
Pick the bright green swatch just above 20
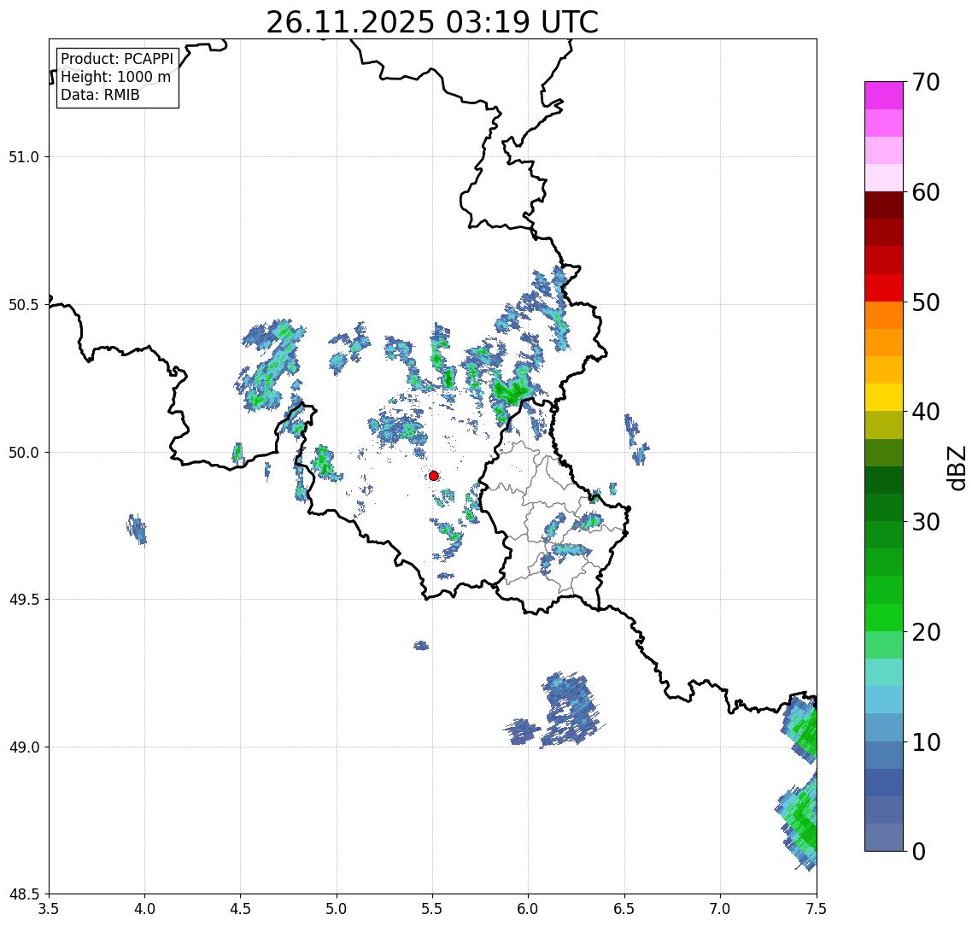pos(884,617)
